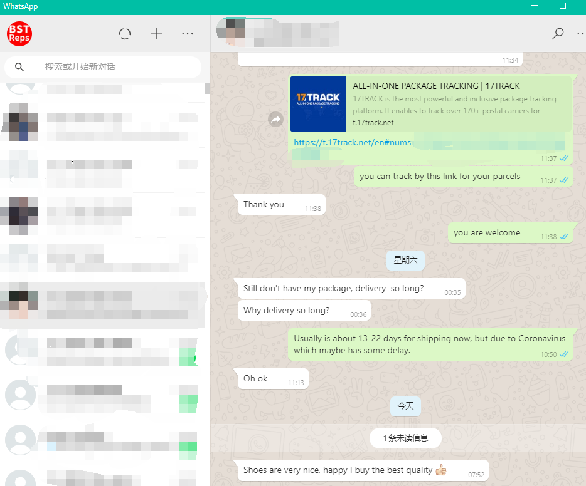Open the BST Reps profile avatar
This screenshot has width=586, height=486.
click(19, 34)
